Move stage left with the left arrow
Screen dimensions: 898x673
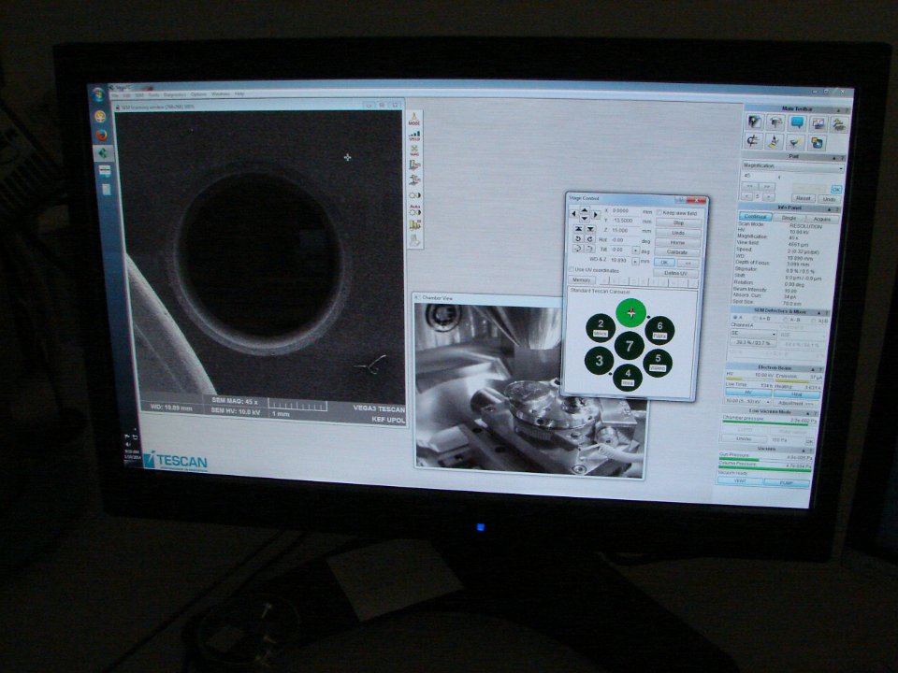[x=573, y=213]
